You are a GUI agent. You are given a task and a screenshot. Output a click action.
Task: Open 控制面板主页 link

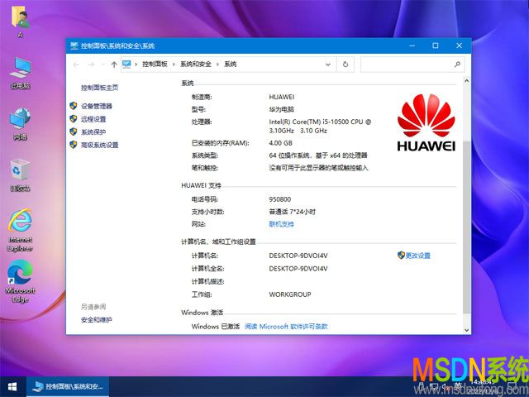click(x=99, y=88)
